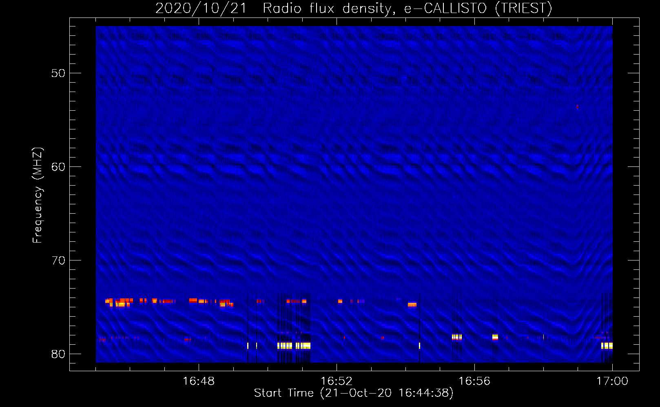Click the yellow burst at 17:00 near 80 MHz
Viewport: 660px width, 407px height.
pos(607,346)
